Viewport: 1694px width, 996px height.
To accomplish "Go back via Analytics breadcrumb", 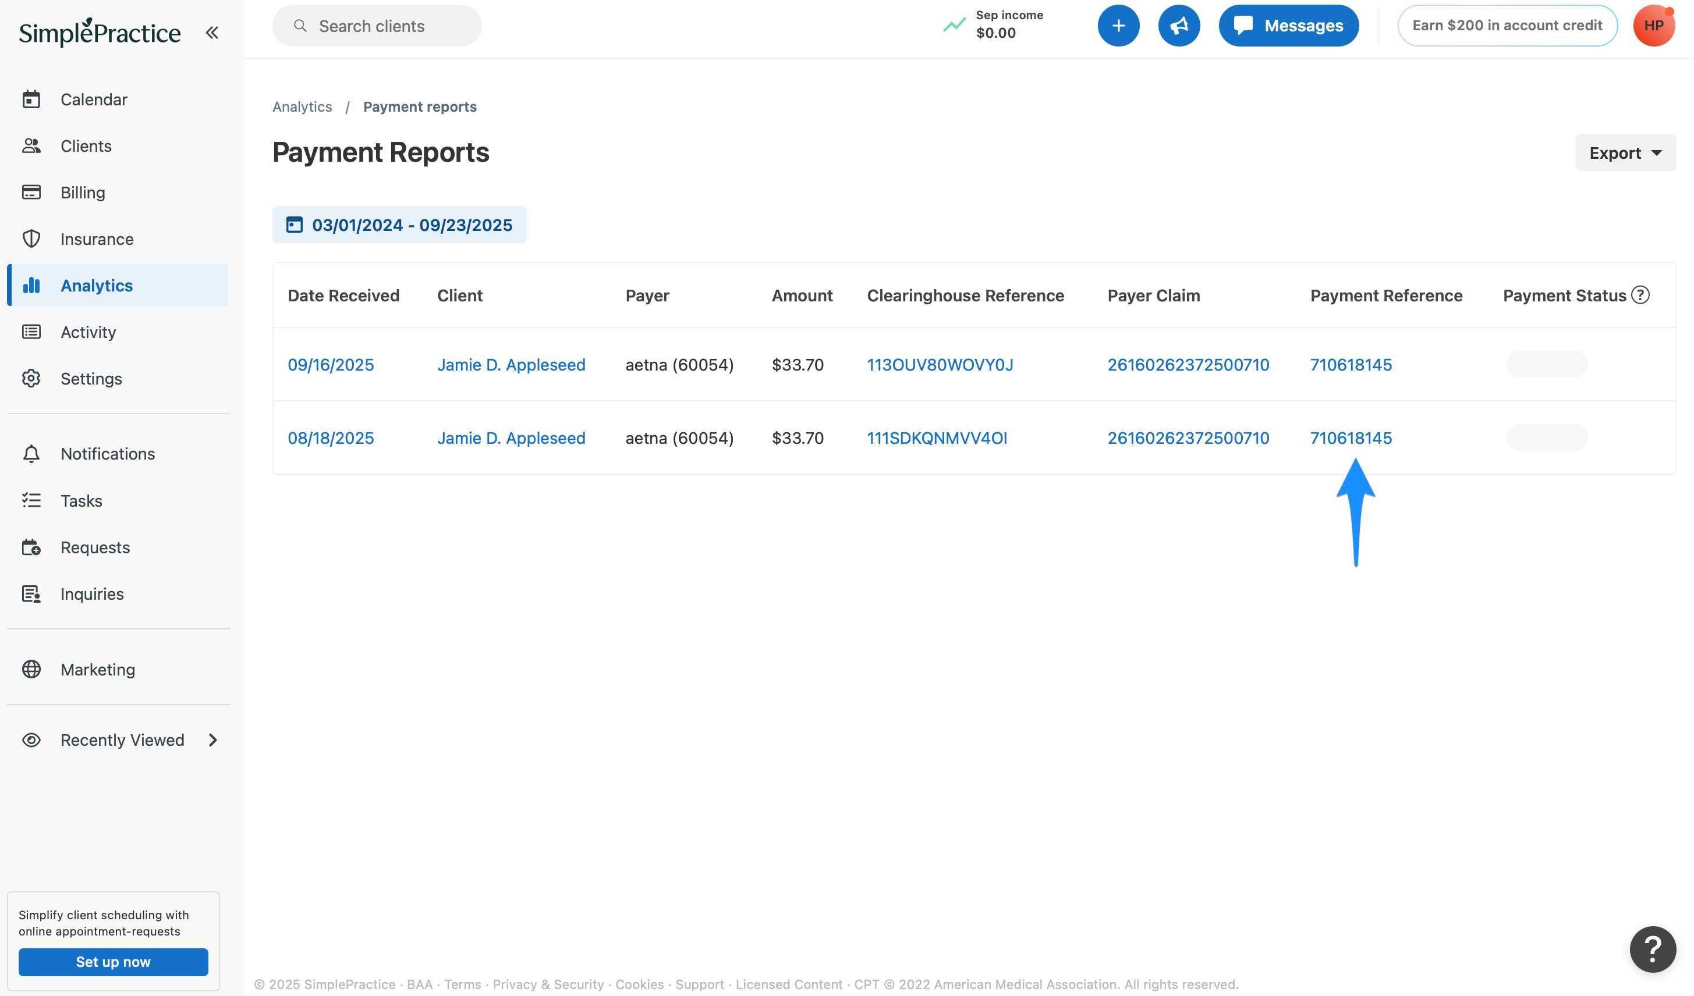I will click(302, 106).
